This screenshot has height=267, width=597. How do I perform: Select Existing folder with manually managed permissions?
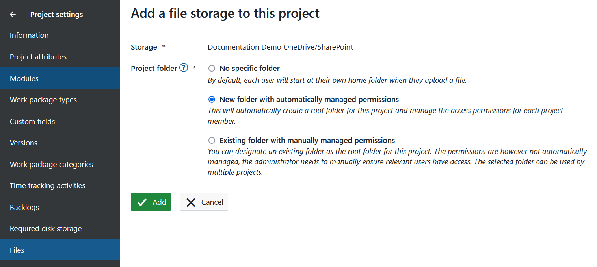coord(212,141)
